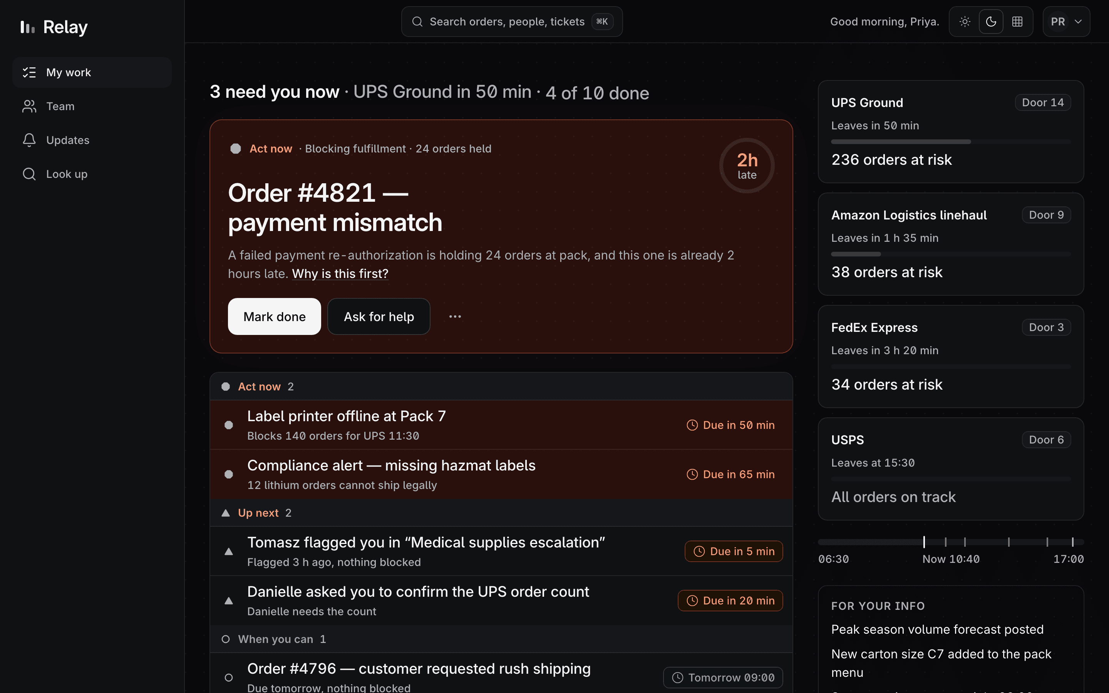Click the search field for orders, people, tickets

[x=512, y=22]
